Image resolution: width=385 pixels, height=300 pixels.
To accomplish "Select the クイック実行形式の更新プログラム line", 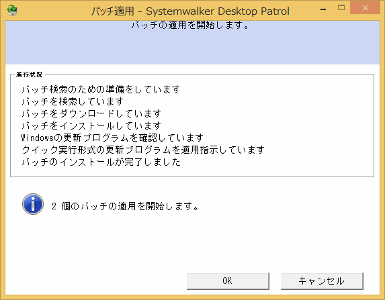I will (x=143, y=150).
